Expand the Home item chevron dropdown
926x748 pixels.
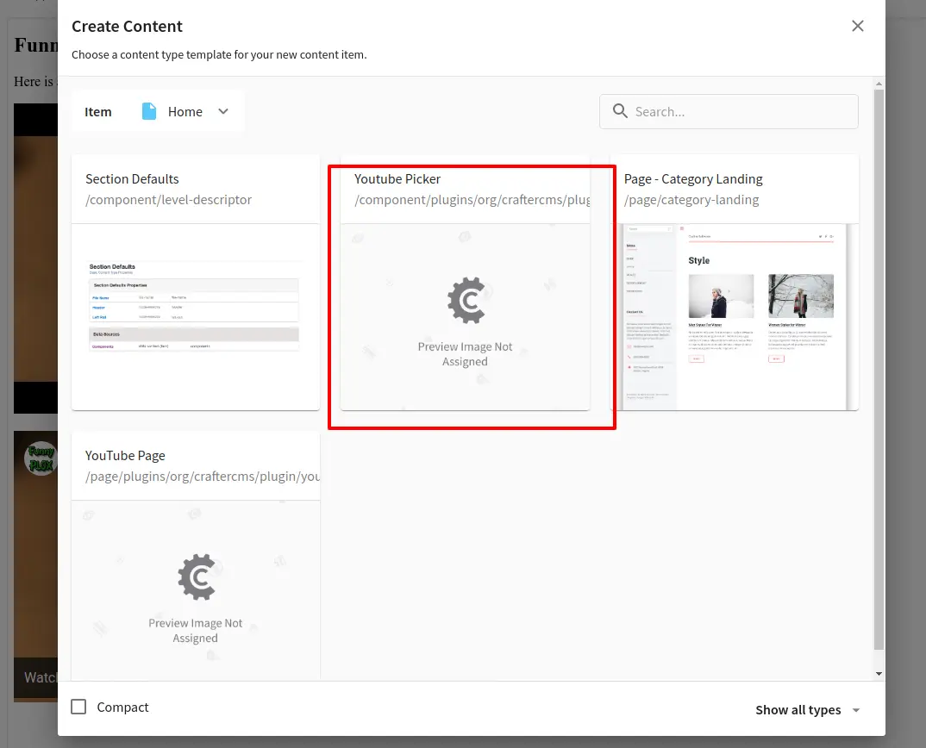click(x=223, y=111)
